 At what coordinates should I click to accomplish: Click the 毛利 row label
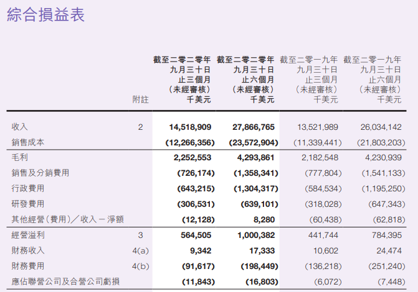click(19, 157)
